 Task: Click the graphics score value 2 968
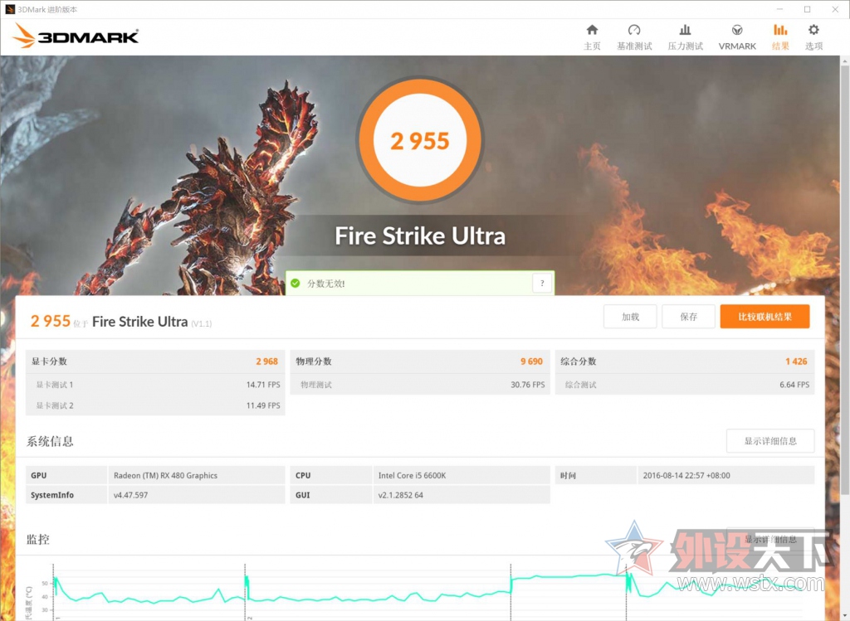tap(266, 361)
